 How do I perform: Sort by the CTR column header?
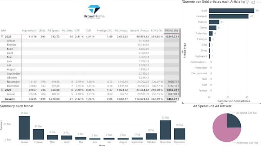(x=77, y=30)
